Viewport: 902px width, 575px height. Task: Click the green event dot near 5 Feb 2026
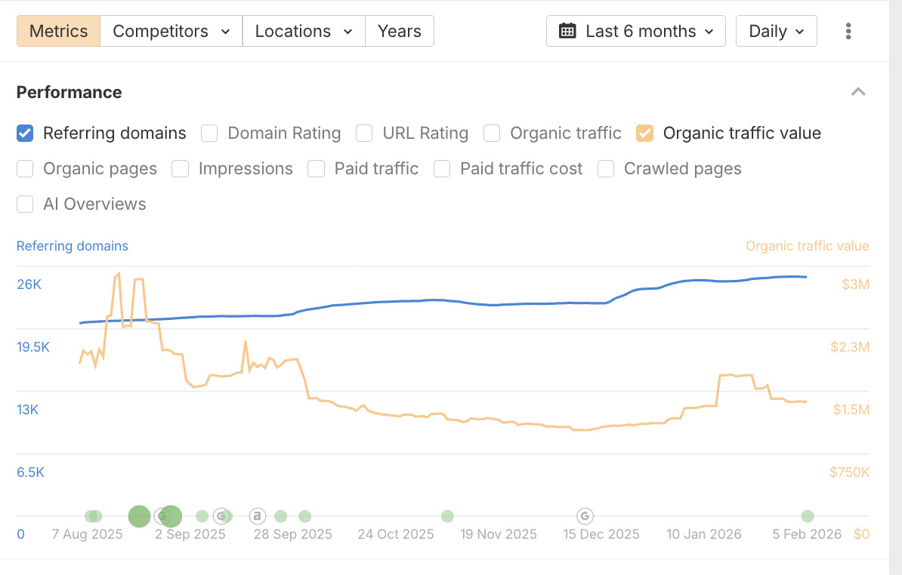807,516
